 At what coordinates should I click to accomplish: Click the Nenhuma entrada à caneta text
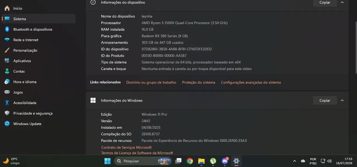197,69
